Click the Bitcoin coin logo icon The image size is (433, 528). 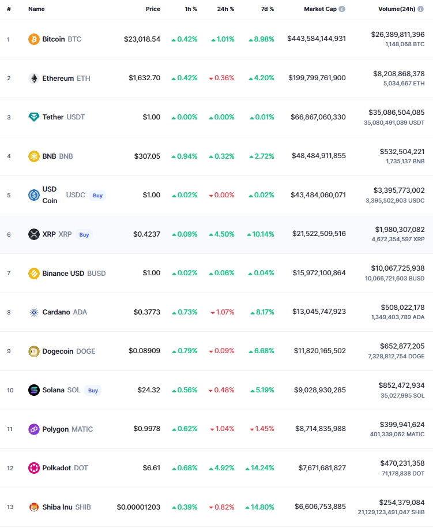coord(33,39)
